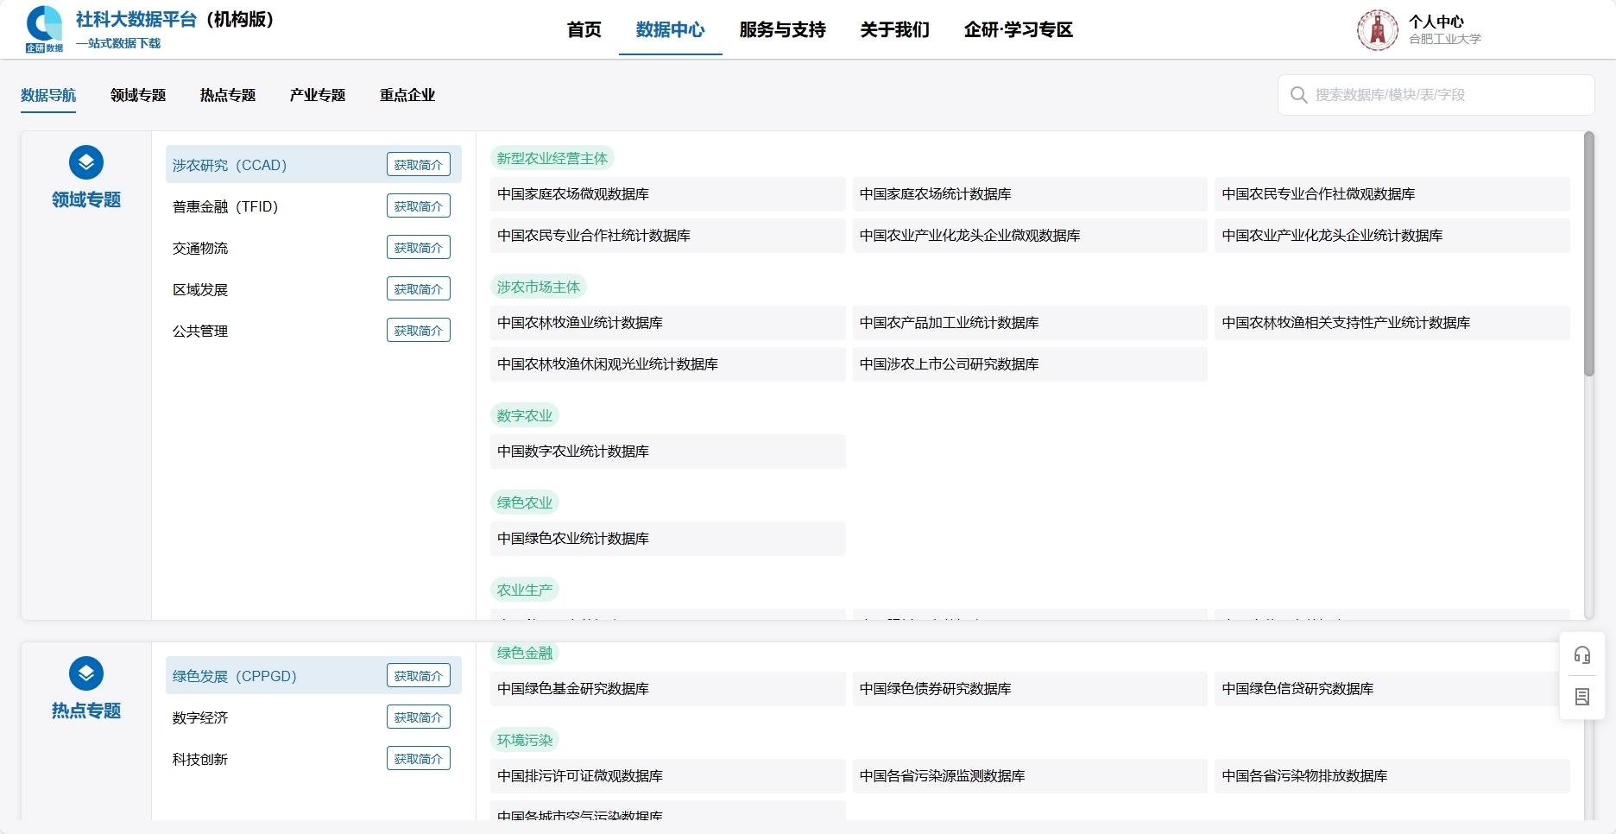Open 中国绿色债券研究数据库 link
The height and width of the screenshot is (834, 1616).
pos(935,689)
